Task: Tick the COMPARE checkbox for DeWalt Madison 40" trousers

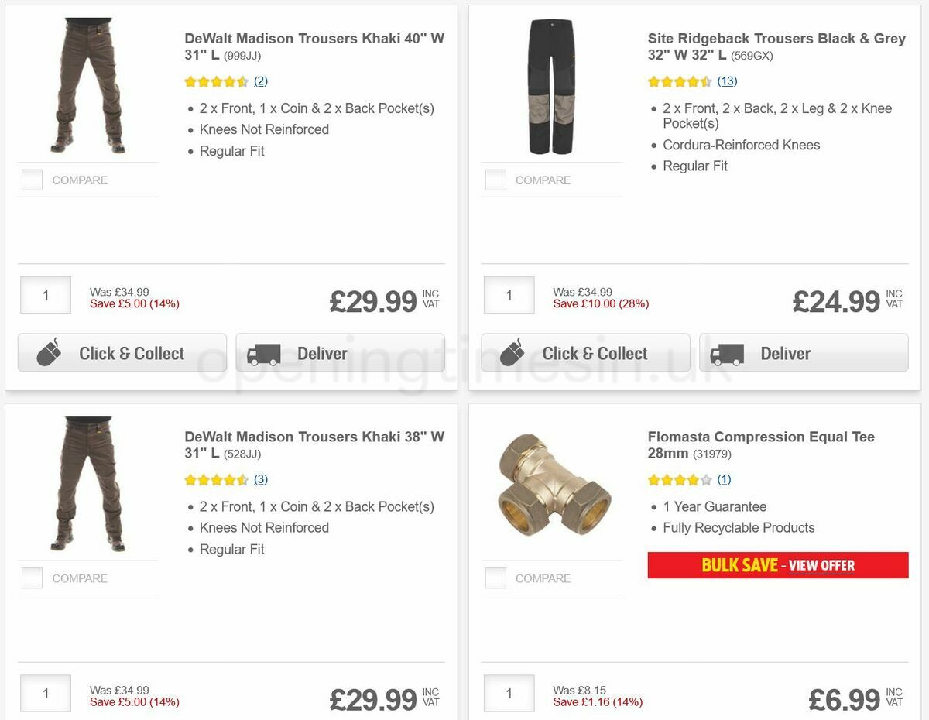Action: (x=32, y=179)
